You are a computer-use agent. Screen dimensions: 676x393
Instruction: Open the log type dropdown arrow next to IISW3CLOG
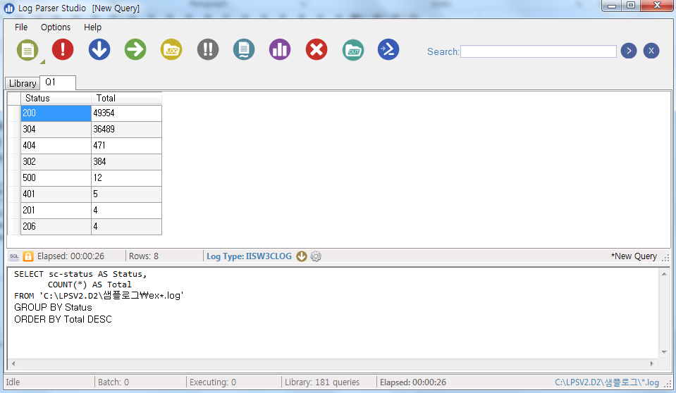pyautogui.click(x=302, y=256)
